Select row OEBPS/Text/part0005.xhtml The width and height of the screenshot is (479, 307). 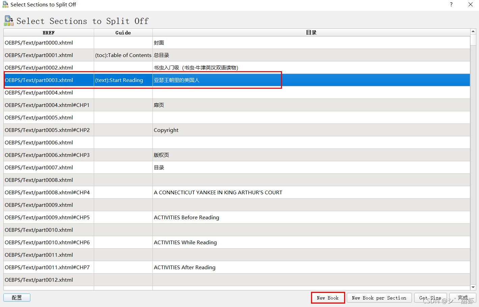(x=236, y=117)
